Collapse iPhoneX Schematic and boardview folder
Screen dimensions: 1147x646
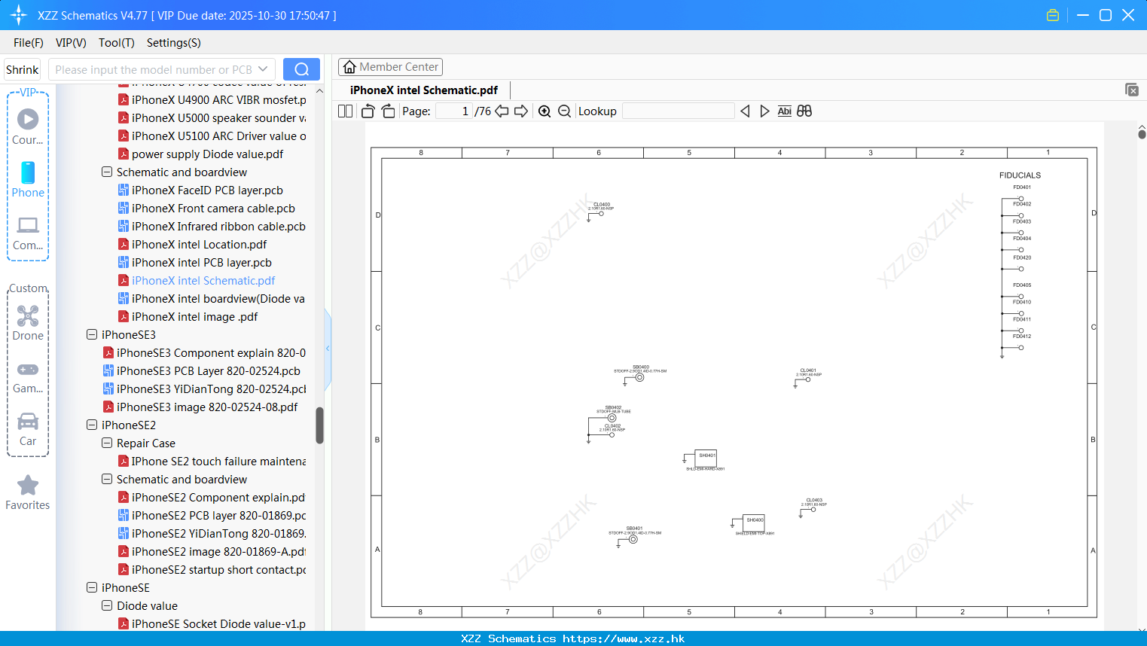[x=107, y=172]
